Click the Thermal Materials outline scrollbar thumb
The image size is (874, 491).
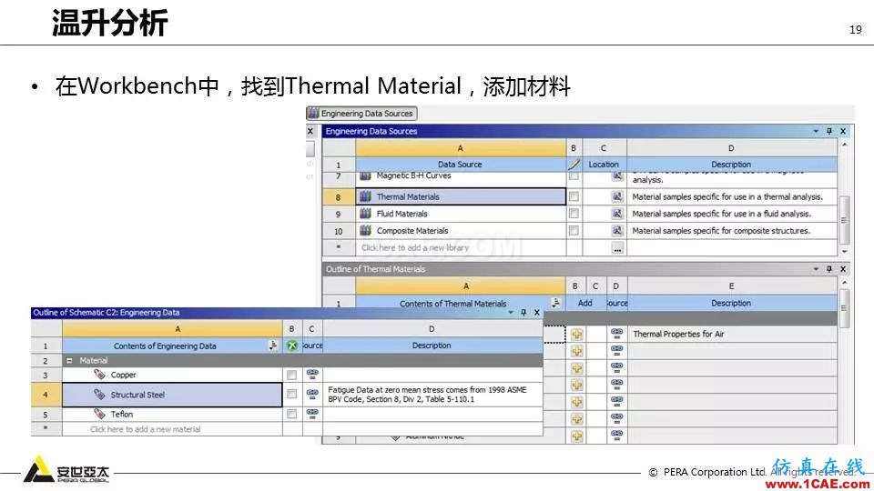click(845, 308)
